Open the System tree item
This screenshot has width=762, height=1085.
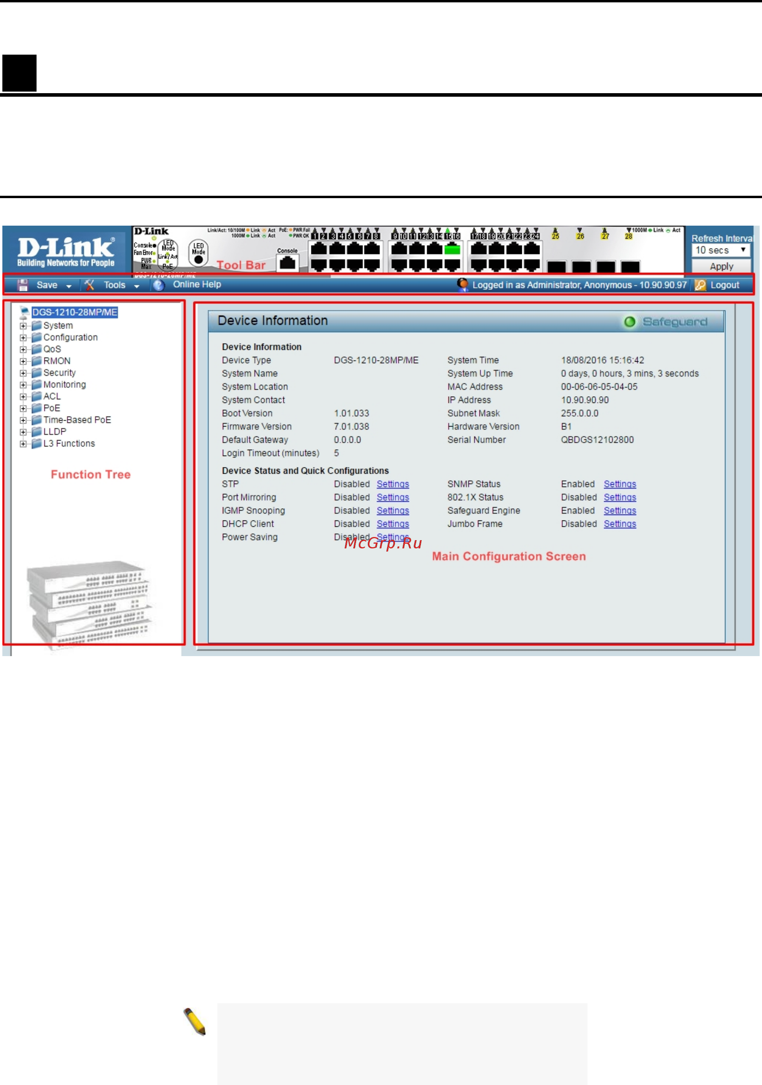[x=58, y=325]
